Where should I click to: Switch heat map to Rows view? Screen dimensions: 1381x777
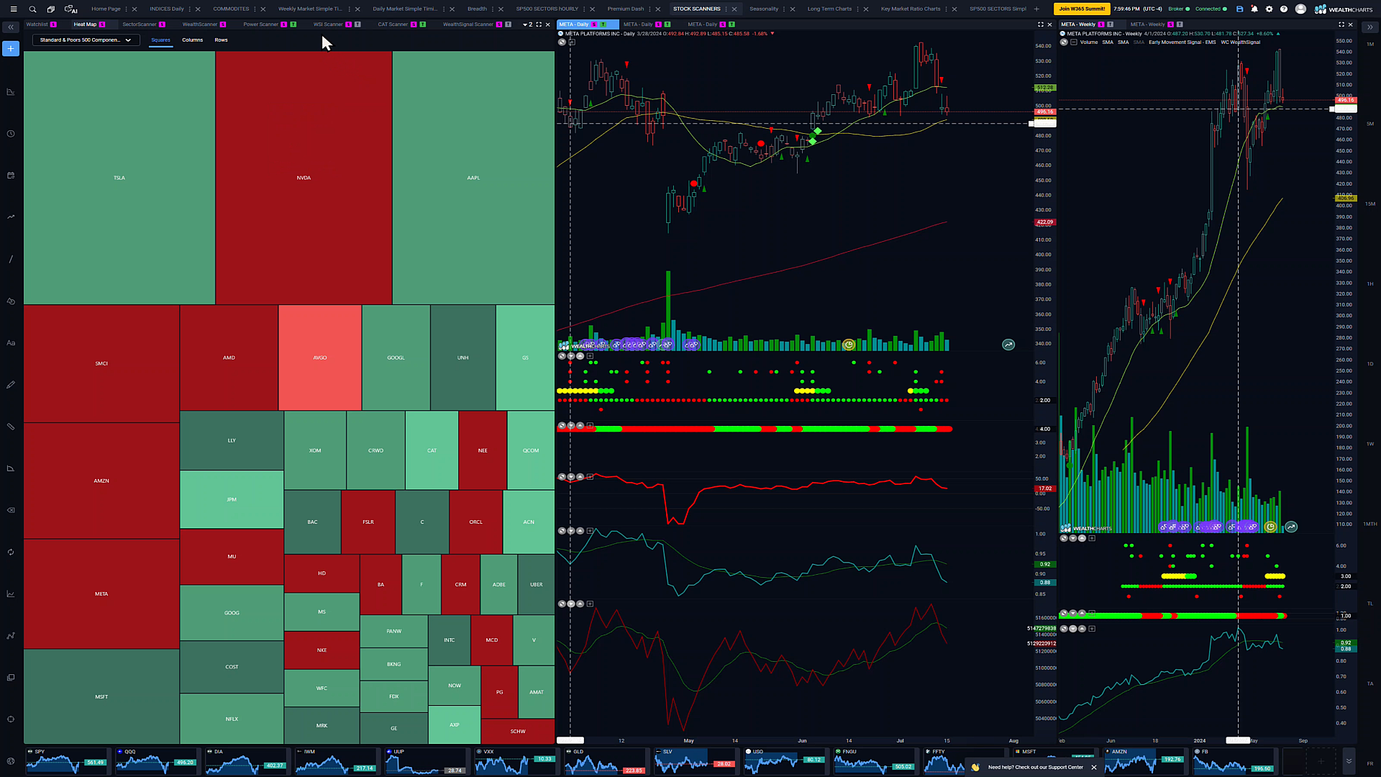(221, 40)
